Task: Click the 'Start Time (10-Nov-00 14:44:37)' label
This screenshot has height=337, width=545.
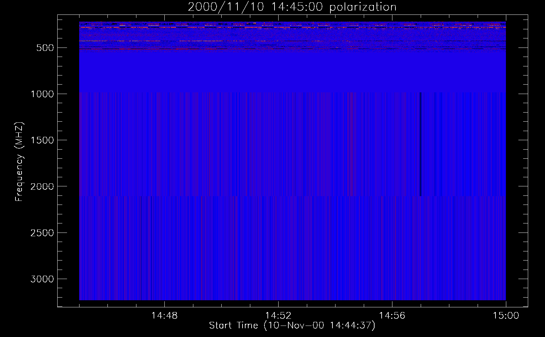Action: (x=292, y=326)
